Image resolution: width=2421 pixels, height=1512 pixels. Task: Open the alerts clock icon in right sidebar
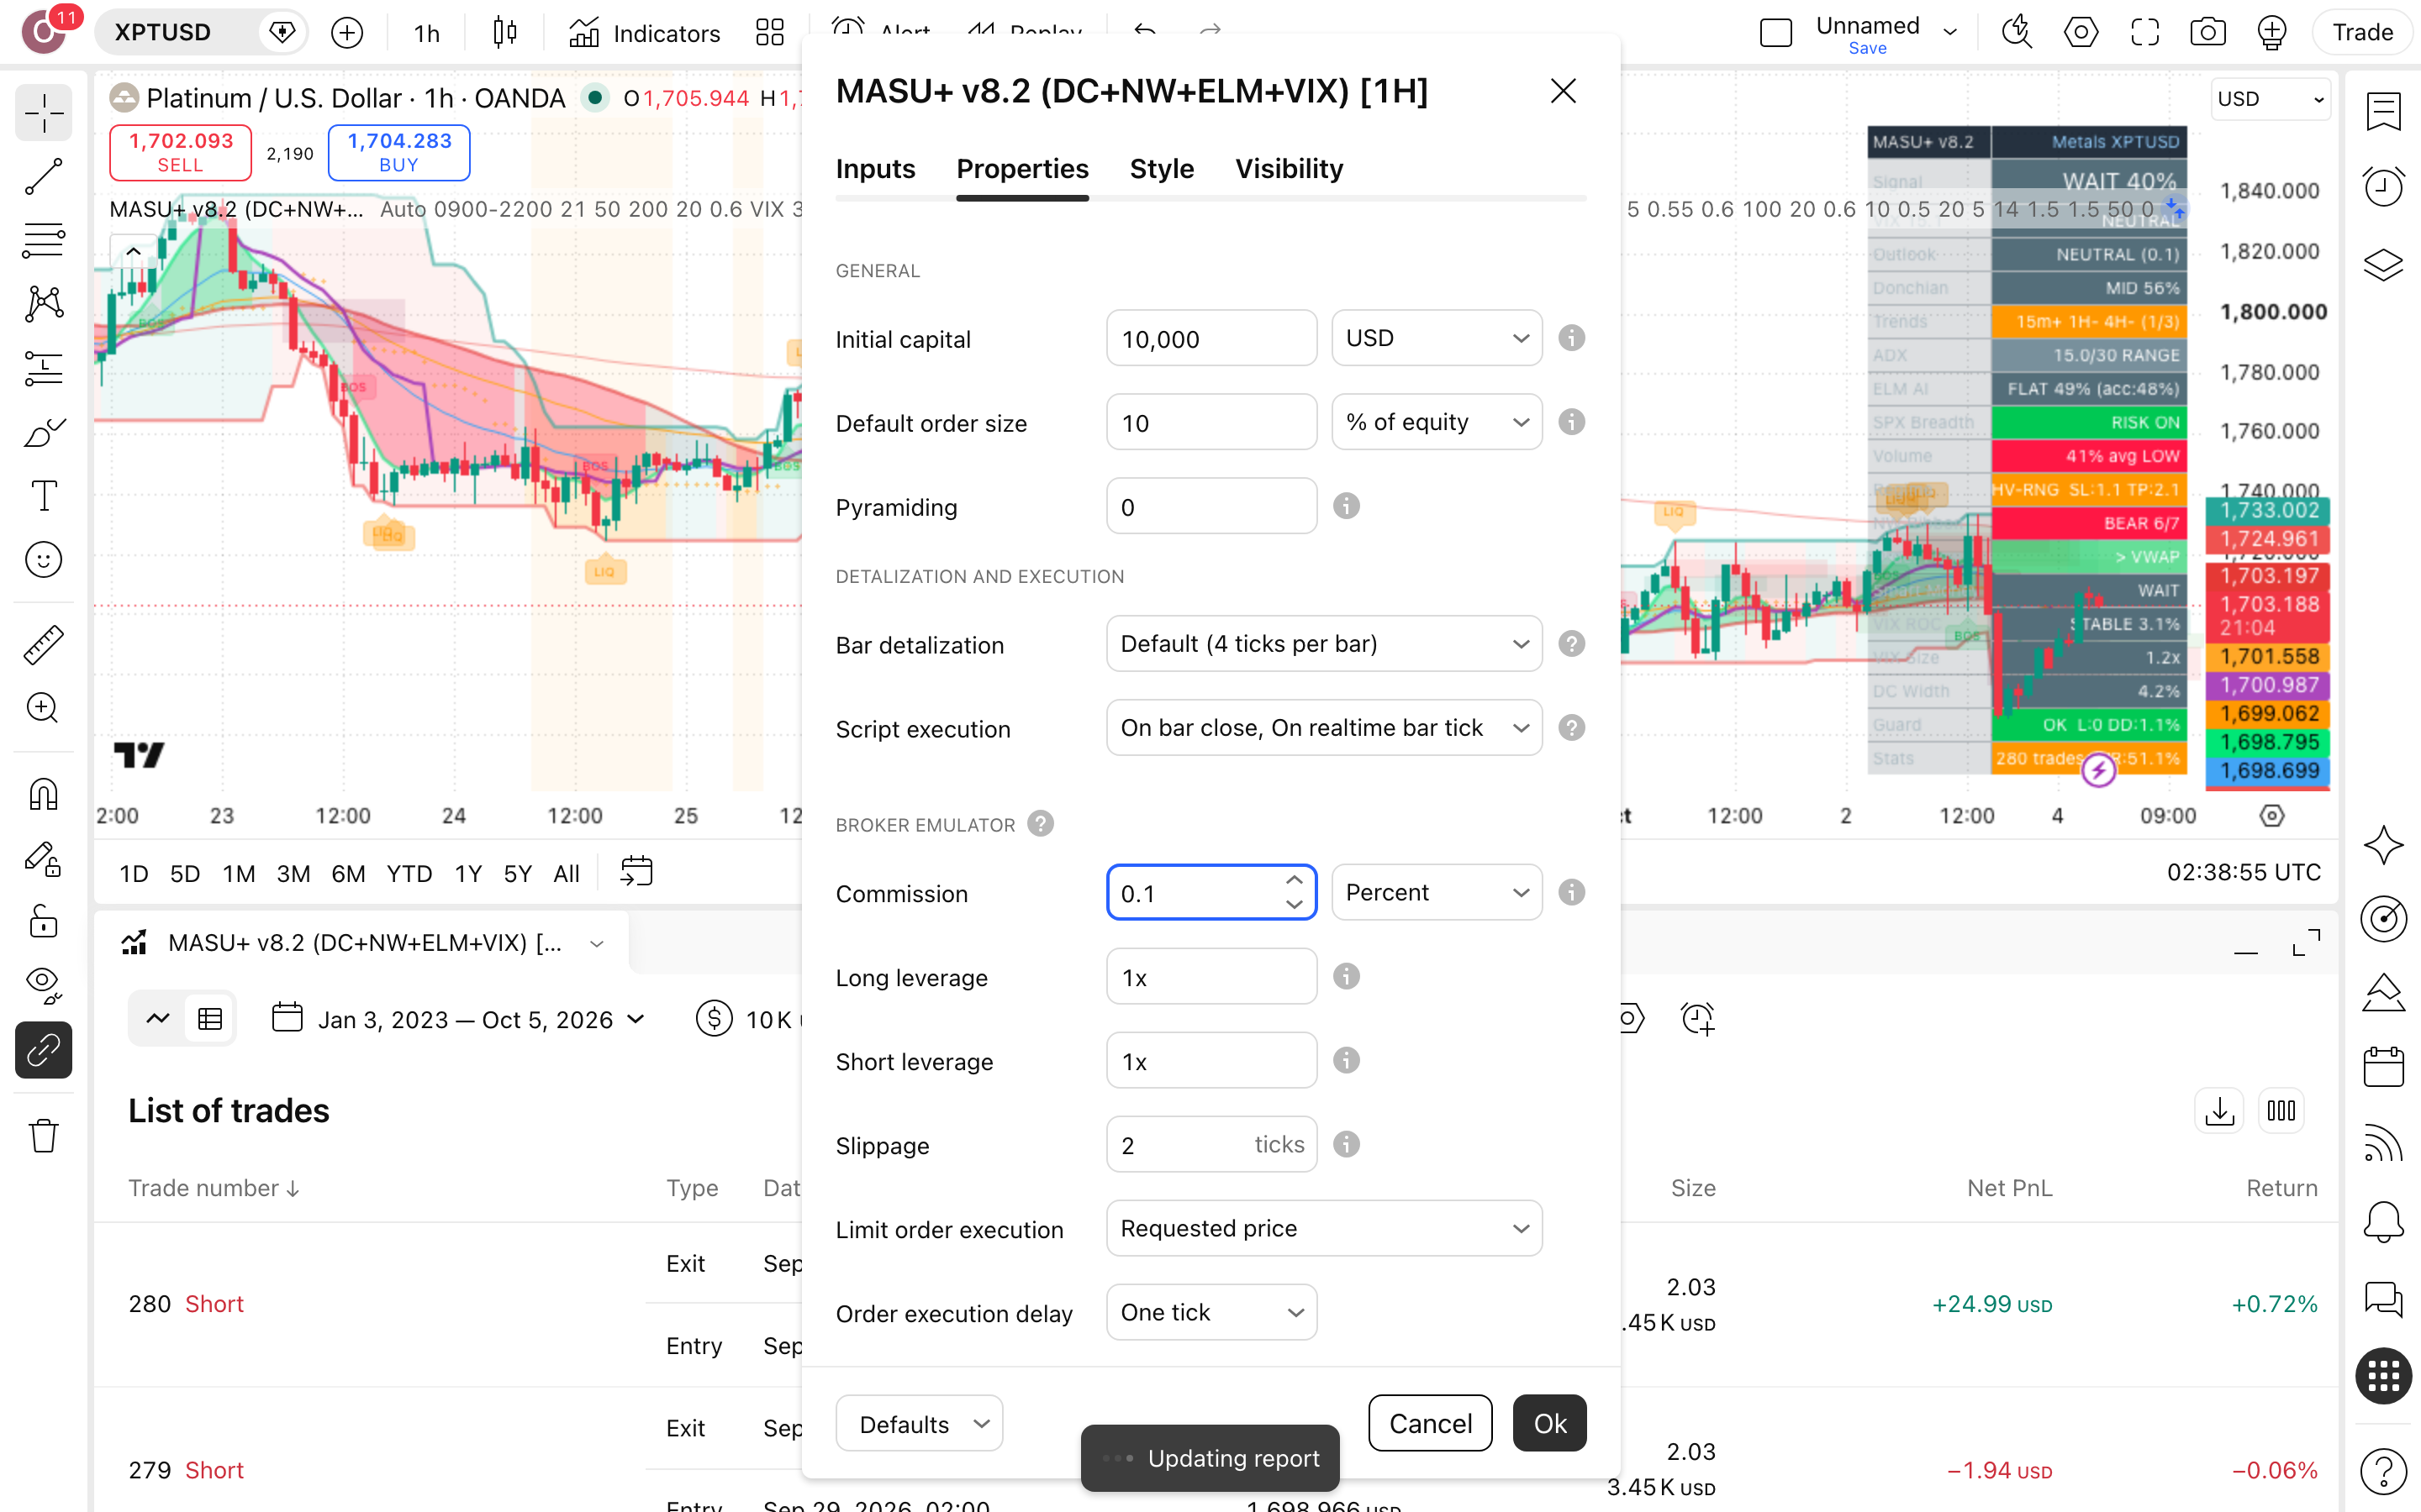pos(2383,187)
